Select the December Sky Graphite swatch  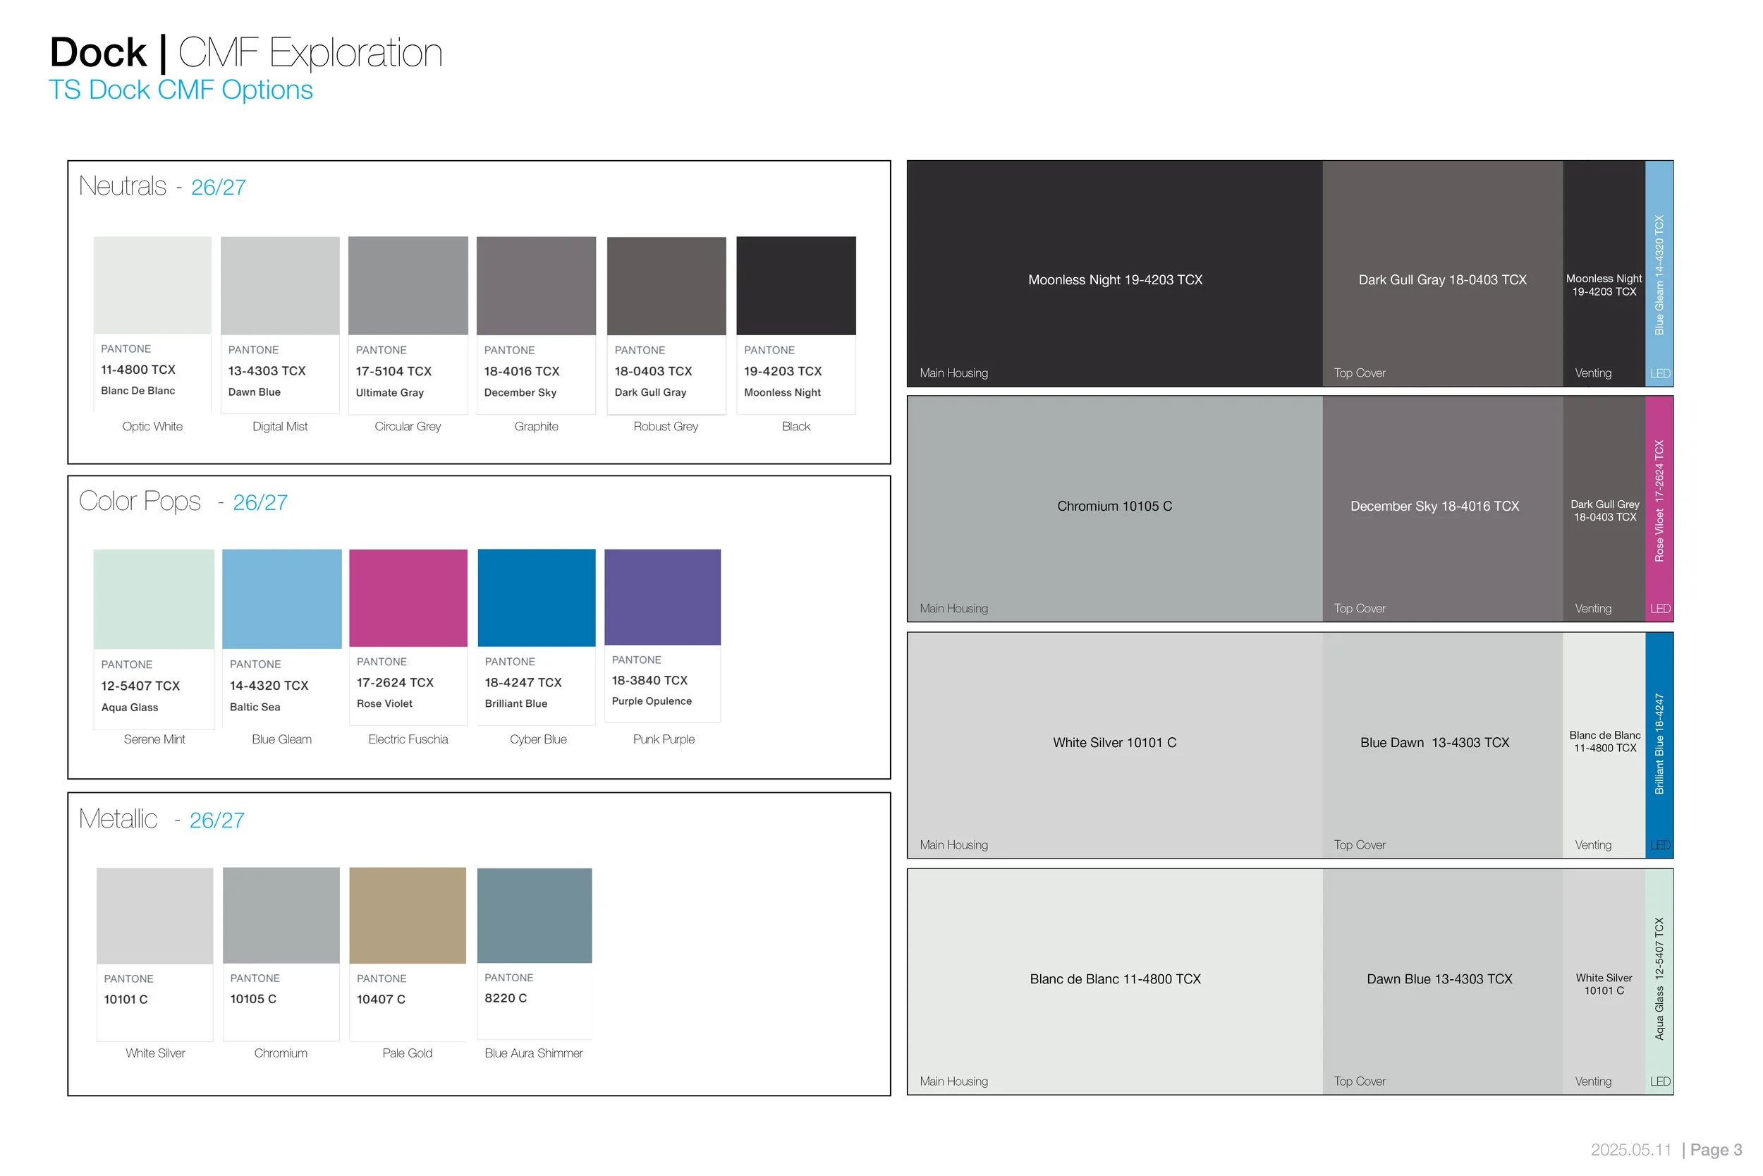pyautogui.click(x=536, y=285)
